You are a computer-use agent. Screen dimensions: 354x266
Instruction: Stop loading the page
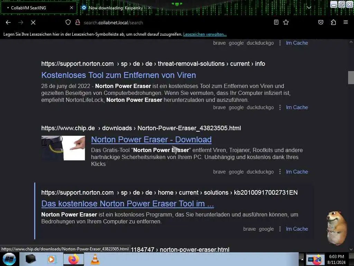33,23
